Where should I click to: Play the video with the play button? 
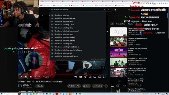point(21,77)
